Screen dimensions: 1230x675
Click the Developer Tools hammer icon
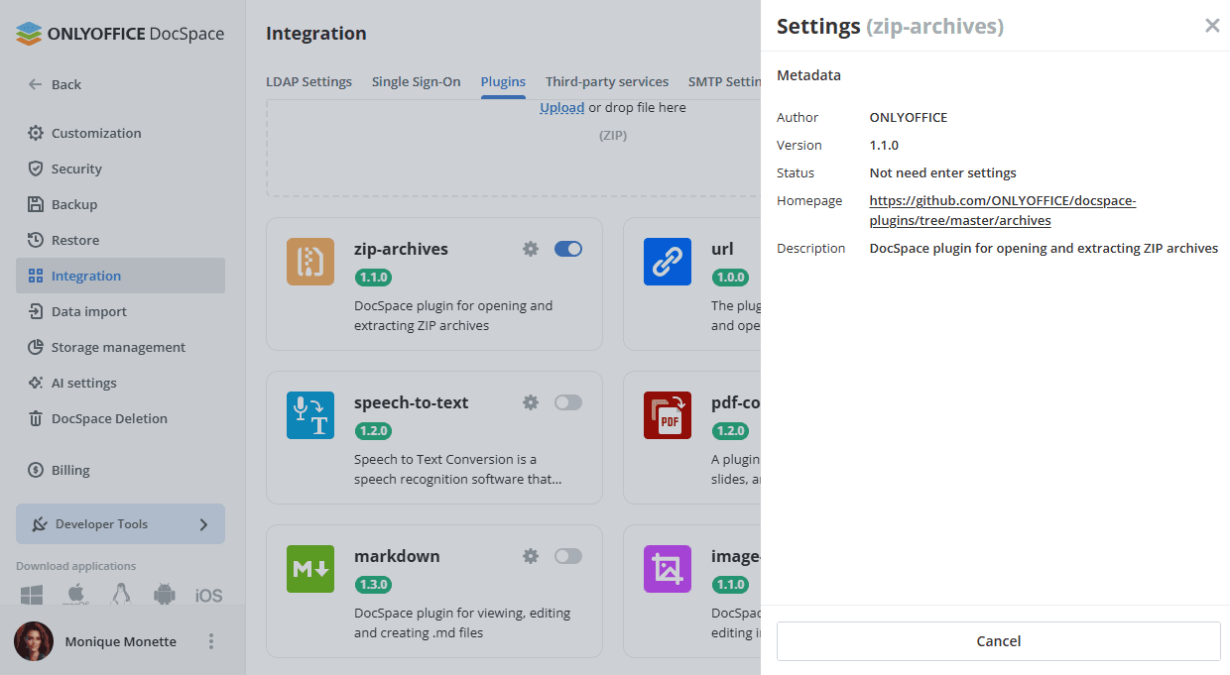click(40, 524)
